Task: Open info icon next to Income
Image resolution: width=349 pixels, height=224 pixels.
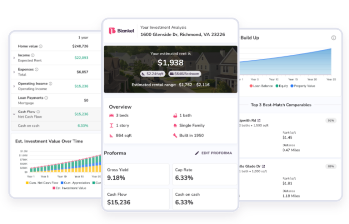Action: [33, 55]
